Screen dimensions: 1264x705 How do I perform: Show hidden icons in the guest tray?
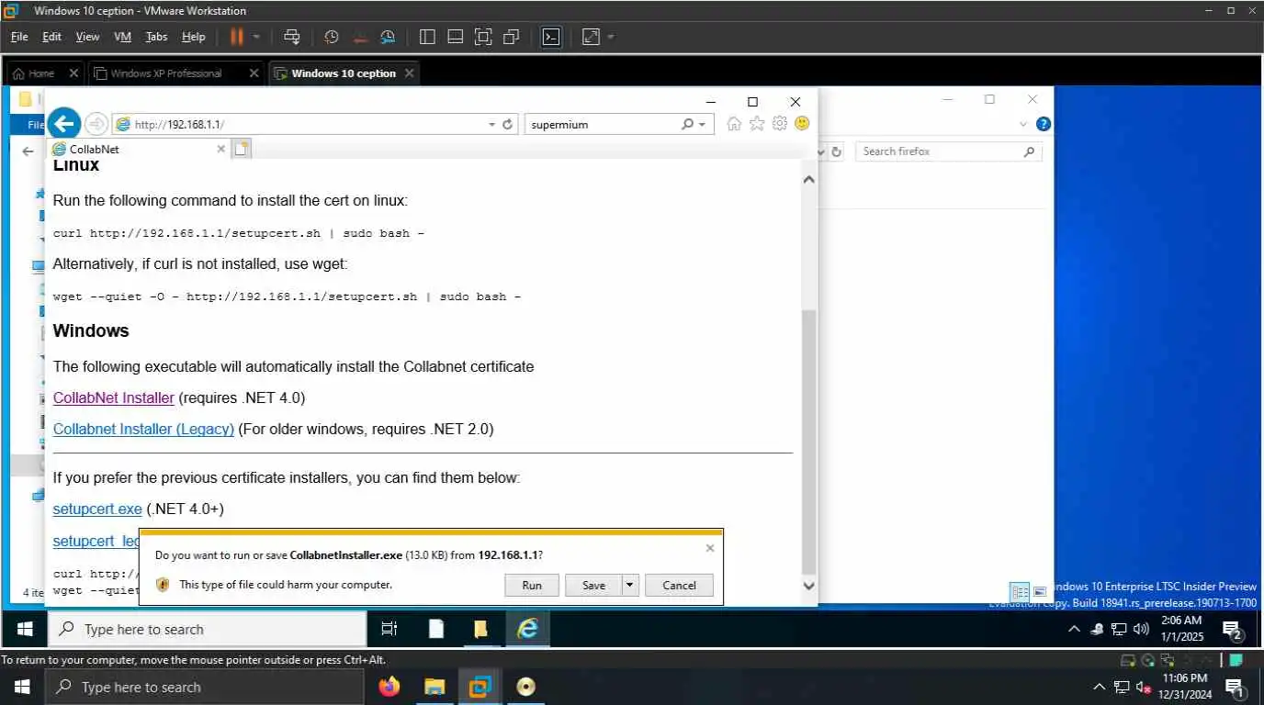pyautogui.click(x=1074, y=629)
